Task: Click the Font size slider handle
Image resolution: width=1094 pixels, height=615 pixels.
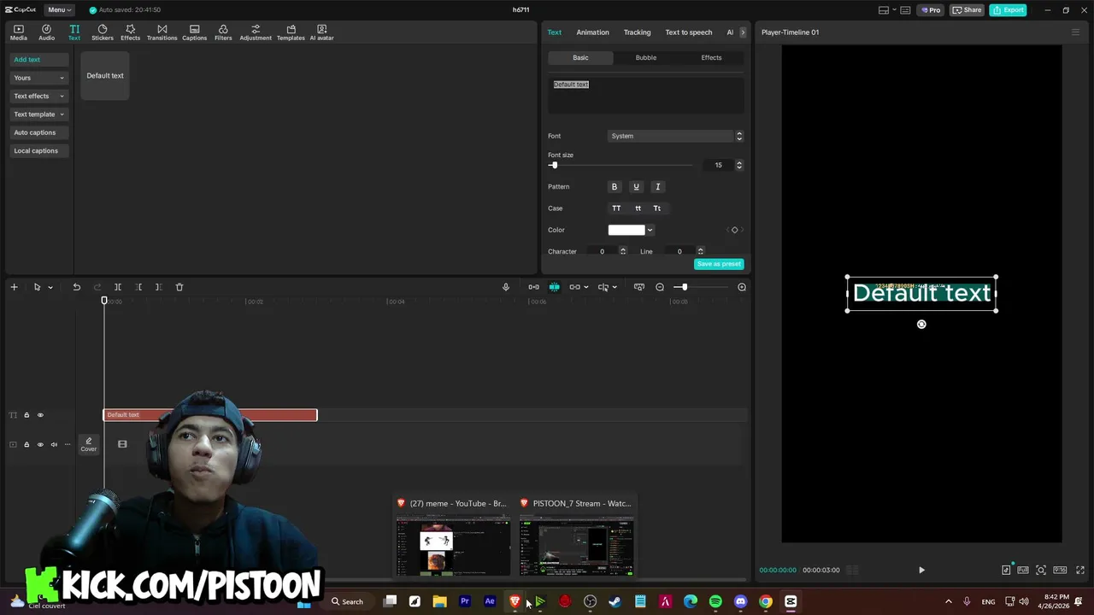Action: coord(554,165)
